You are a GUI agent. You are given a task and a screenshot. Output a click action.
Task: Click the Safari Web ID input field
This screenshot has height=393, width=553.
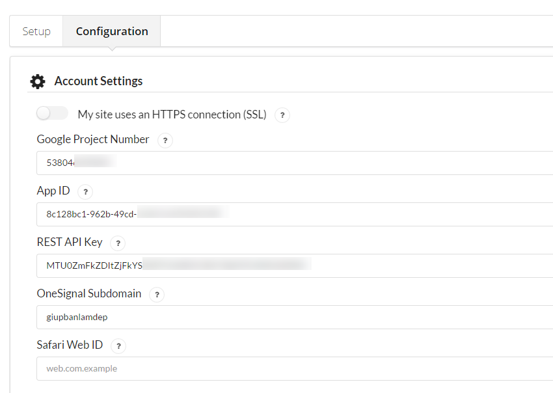(293, 368)
